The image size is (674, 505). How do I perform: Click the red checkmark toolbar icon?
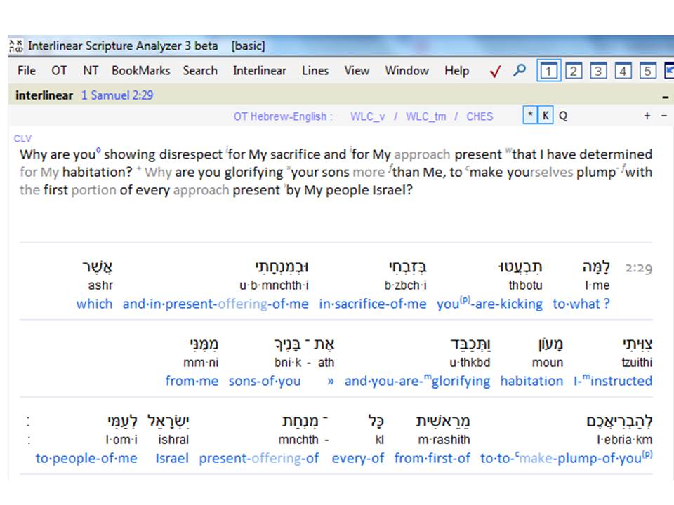coord(495,71)
